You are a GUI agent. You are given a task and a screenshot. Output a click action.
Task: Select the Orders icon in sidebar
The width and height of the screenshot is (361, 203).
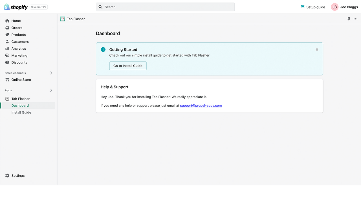point(7,28)
